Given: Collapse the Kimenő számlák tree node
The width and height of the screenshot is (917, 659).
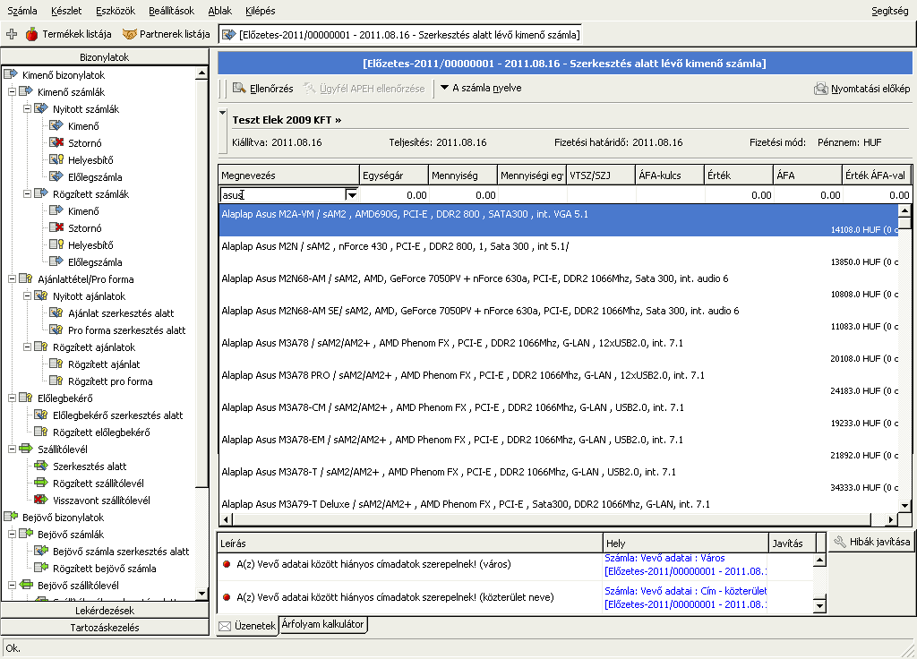Looking at the screenshot, I should [x=12, y=92].
